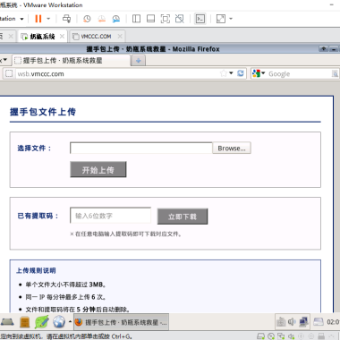Click the 上传规则说明 heading text
This screenshot has width=340, height=340.
click(36, 270)
